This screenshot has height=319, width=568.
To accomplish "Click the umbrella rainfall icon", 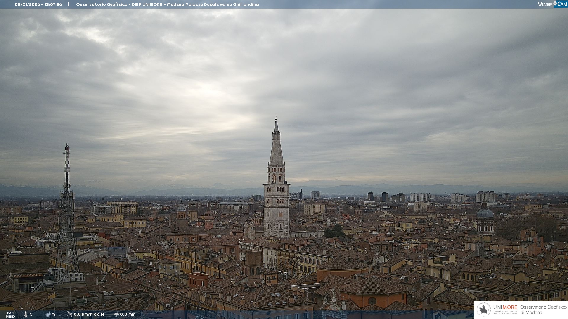I will tap(116, 314).
